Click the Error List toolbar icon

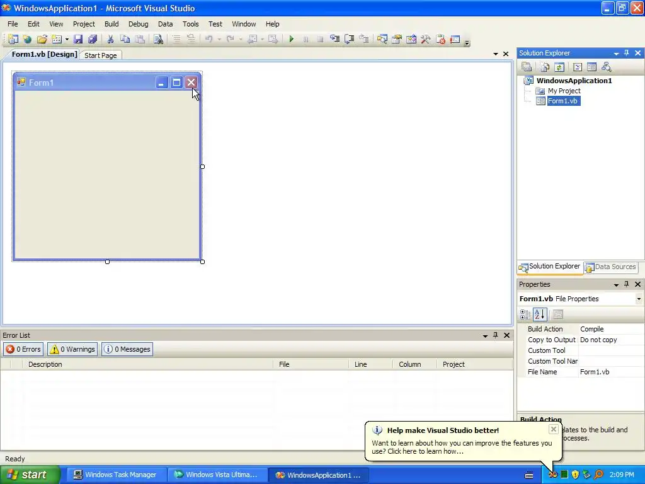click(x=440, y=39)
